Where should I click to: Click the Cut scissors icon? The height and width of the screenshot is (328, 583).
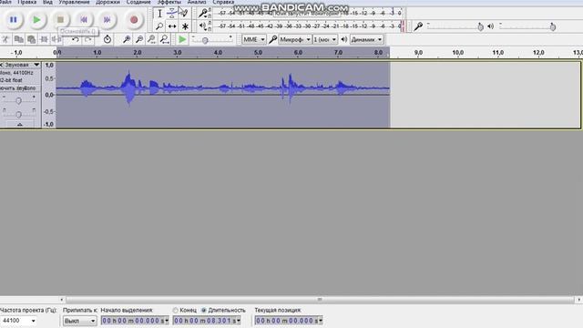(x=6, y=39)
